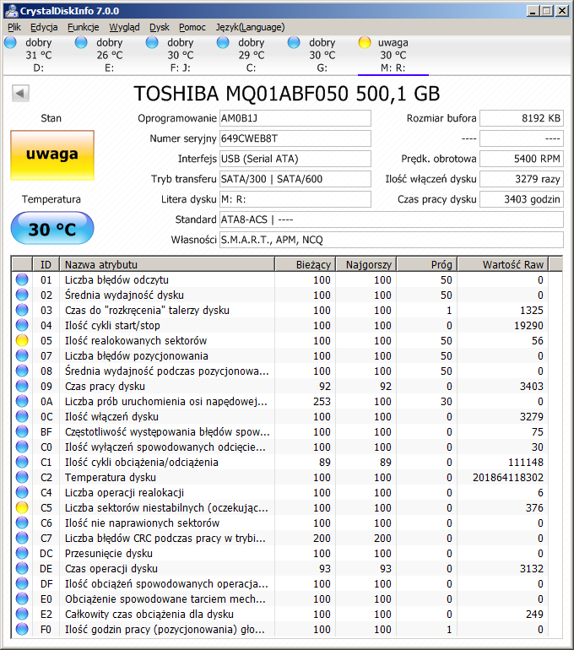The image size is (574, 650).
Task: Select row 'Ilość realokowanych sektorów'
Action: point(280,341)
